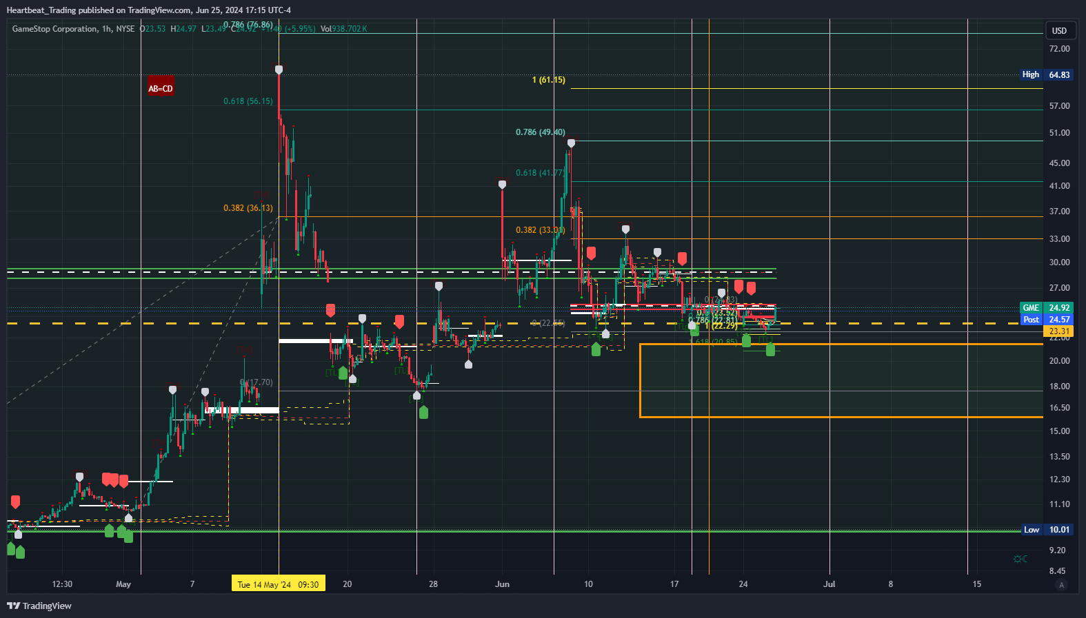Click the '0.786 (49.40)' Fibonacci label
Image resolution: width=1086 pixels, height=618 pixels.
coord(541,132)
